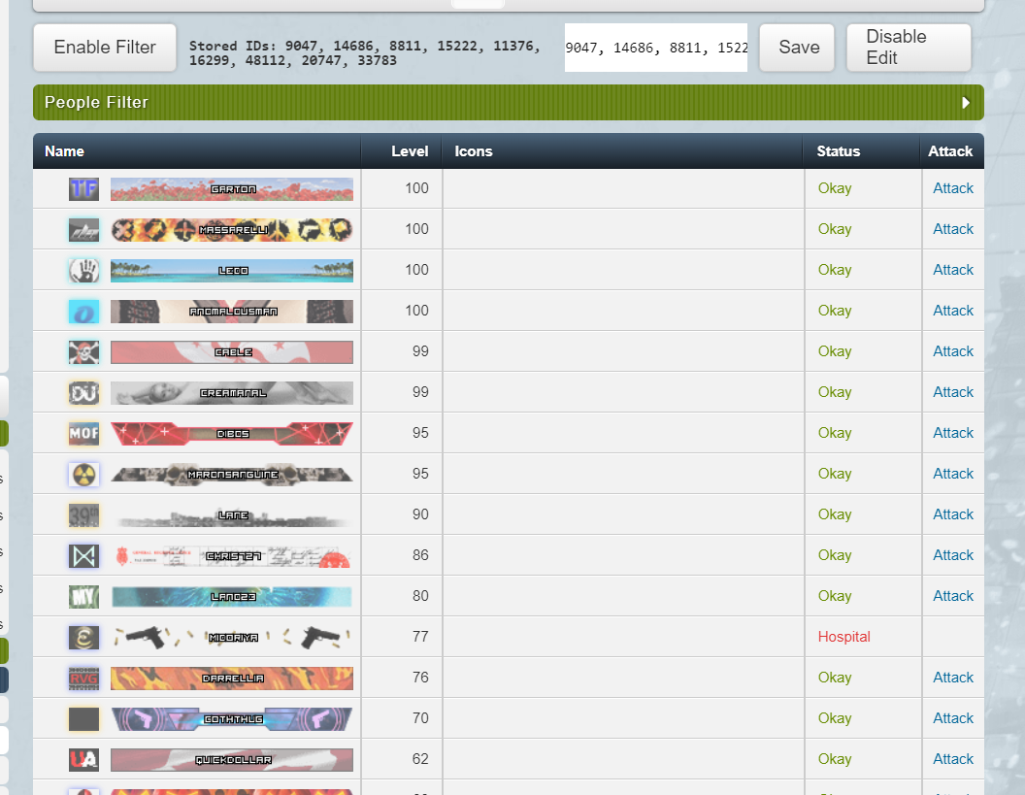The width and height of the screenshot is (1025, 795).
Task: Click the 39th faction tag icon
Action: tap(83, 515)
